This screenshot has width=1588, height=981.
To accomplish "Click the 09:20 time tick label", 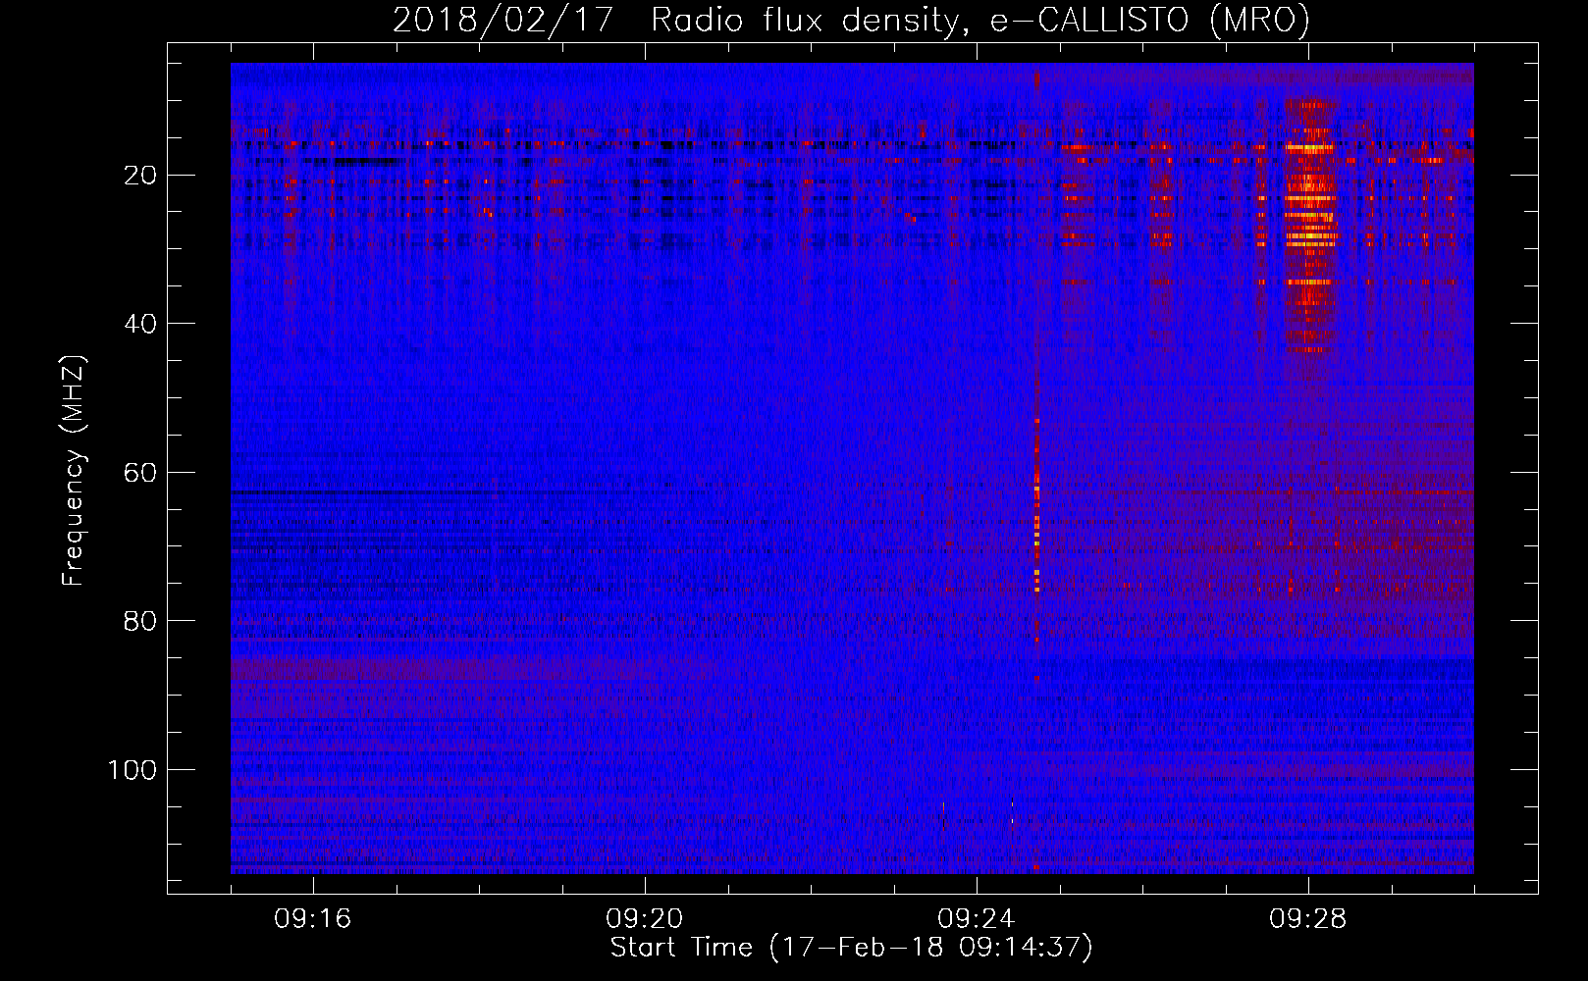I will (x=645, y=919).
